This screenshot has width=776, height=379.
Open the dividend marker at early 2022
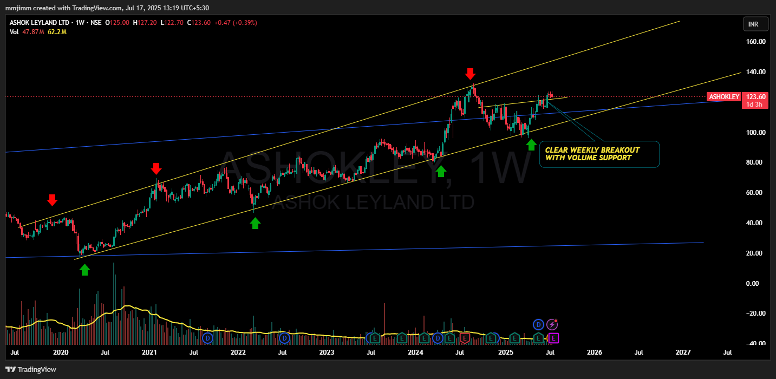207,338
